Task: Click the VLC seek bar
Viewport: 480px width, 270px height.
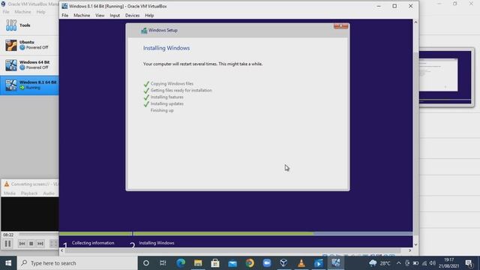Action: point(38,235)
